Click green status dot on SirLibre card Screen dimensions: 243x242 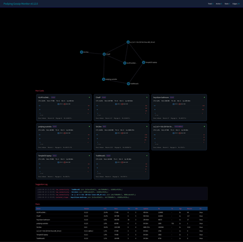(x=147, y=126)
